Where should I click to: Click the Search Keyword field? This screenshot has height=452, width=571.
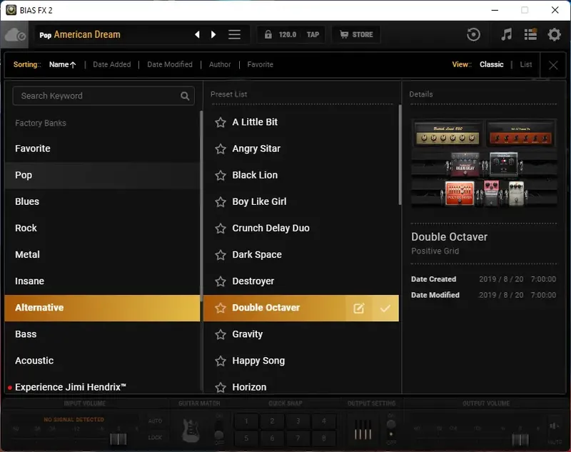click(x=103, y=96)
